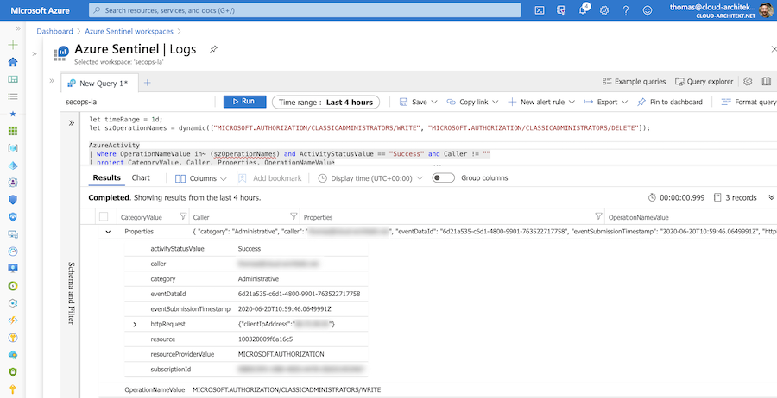Click the Format query button
The height and width of the screenshot is (398, 777).
click(x=749, y=102)
